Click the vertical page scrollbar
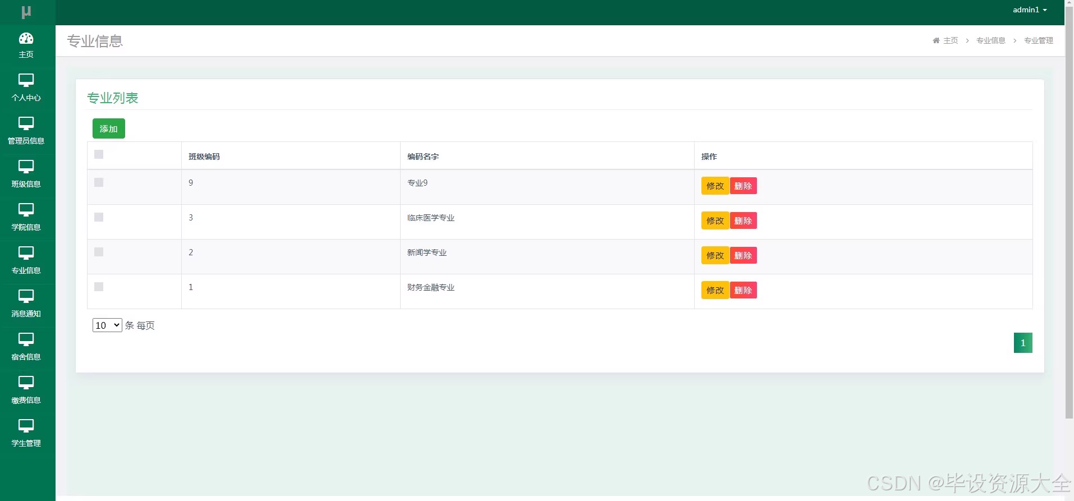Viewport: 1074px width, 501px height. (x=1069, y=213)
